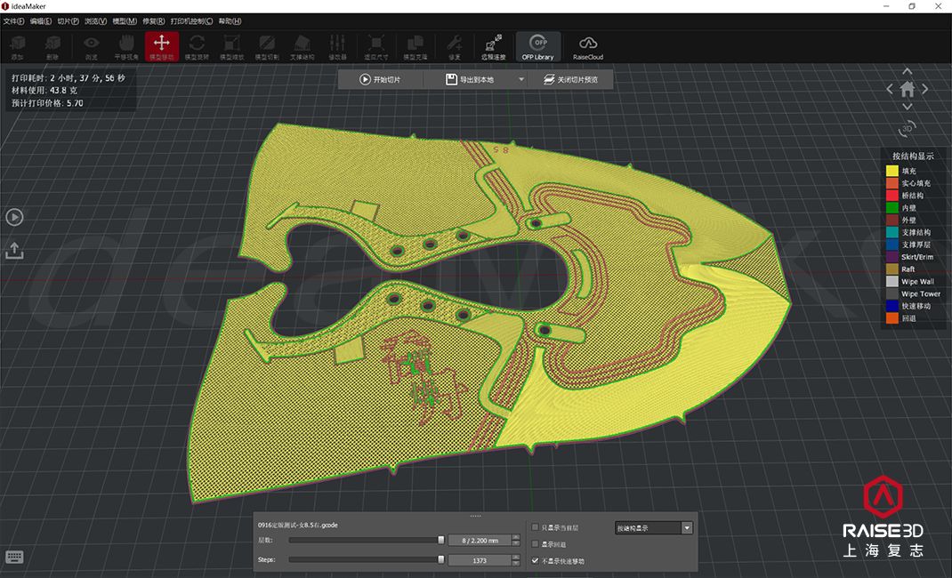
Task: Open RaiseCloud from the toolbar
Action: point(587,46)
